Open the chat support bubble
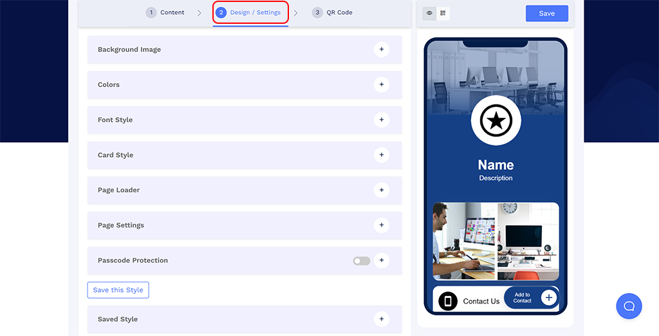The width and height of the screenshot is (659, 336). click(x=629, y=306)
